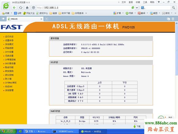
Task: Toggle the sidebar panel icon left of tabs
Action: [3, 18]
